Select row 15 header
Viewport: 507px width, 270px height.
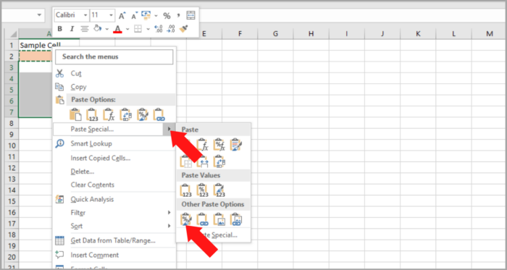(x=12, y=201)
